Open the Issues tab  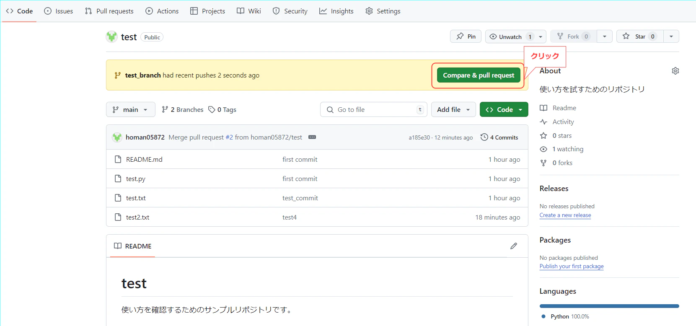pyautogui.click(x=59, y=11)
